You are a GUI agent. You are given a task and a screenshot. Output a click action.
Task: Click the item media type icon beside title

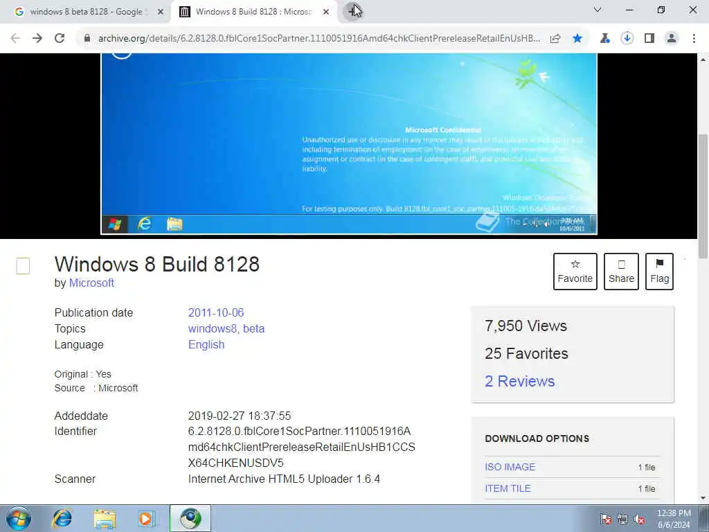coord(23,266)
